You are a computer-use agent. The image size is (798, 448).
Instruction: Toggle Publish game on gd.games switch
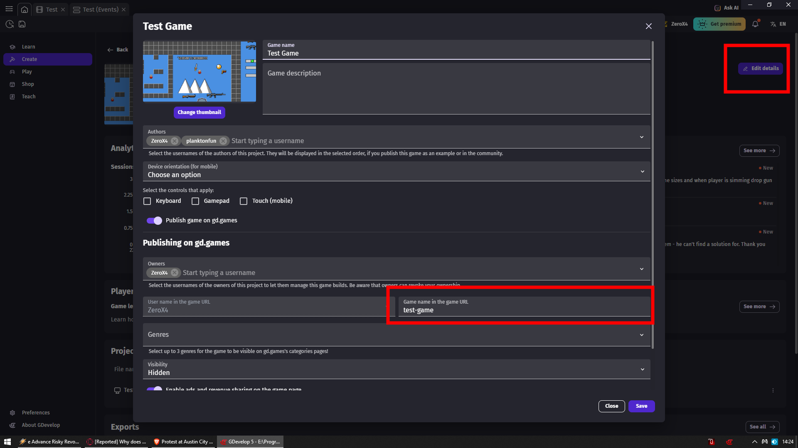tap(154, 221)
